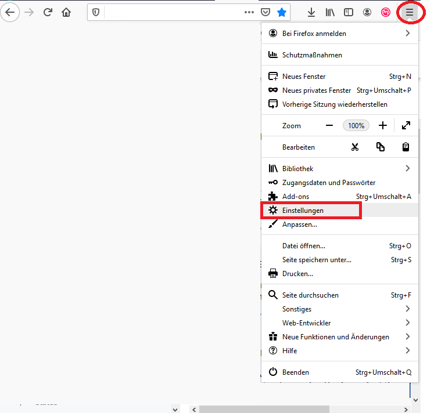This screenshot has height=413, width=427.
Task: Click the paste clipboard icon
Action: click(406, 147)
